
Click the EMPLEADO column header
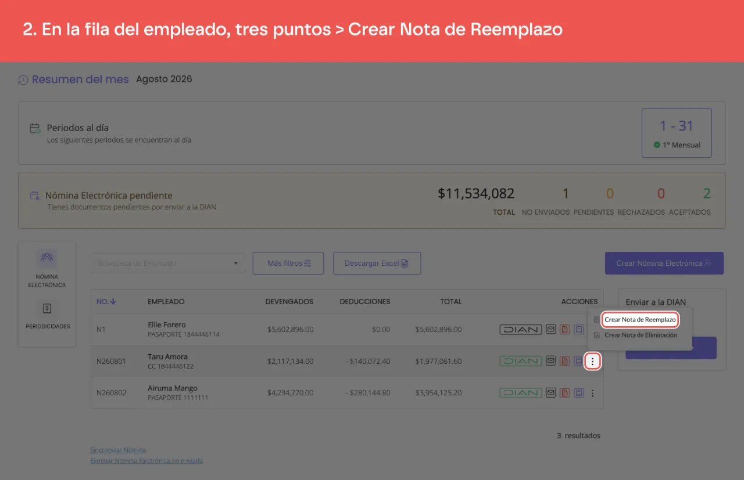166,301
